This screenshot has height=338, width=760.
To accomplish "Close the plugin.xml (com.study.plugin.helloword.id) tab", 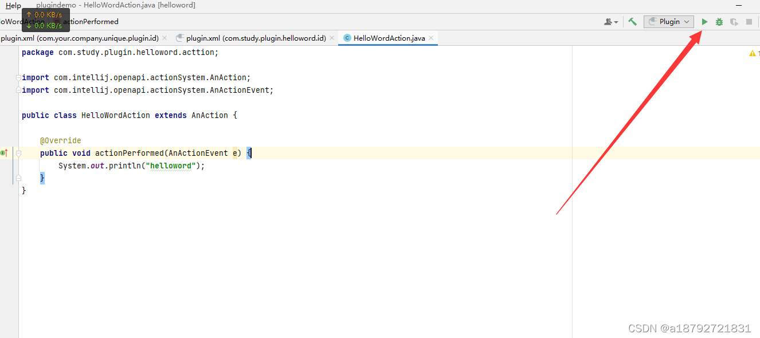I will 332,38.
